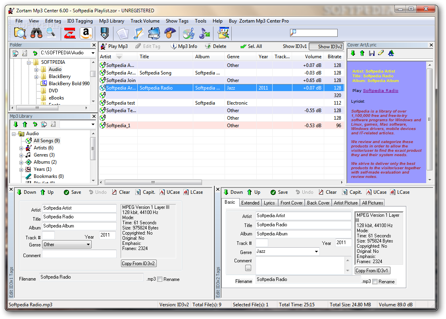
Task: Click the document pages toolbar icon
Action: click(122, 33)
